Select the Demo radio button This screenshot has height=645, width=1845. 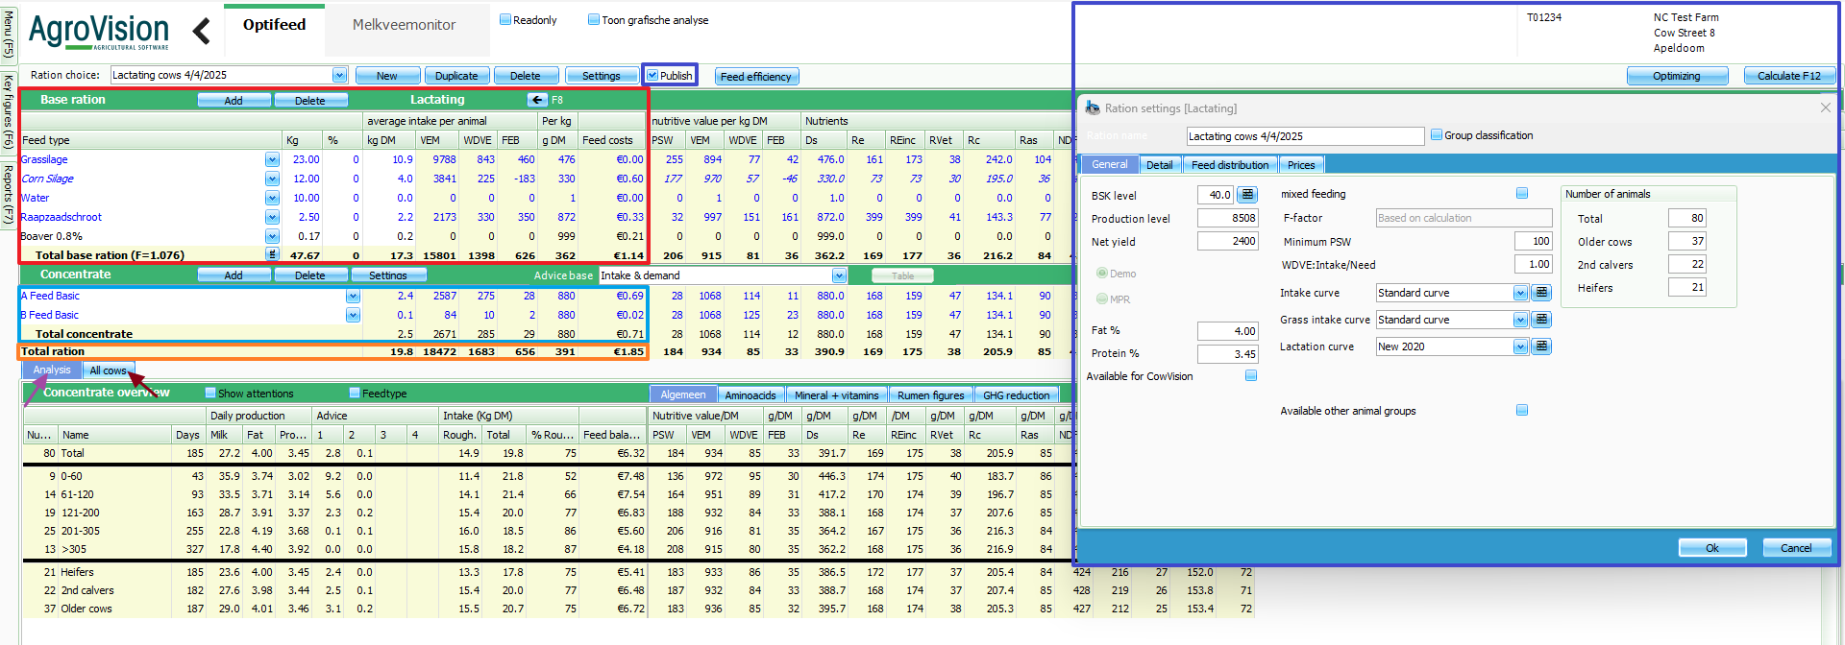click(1101, 274)
